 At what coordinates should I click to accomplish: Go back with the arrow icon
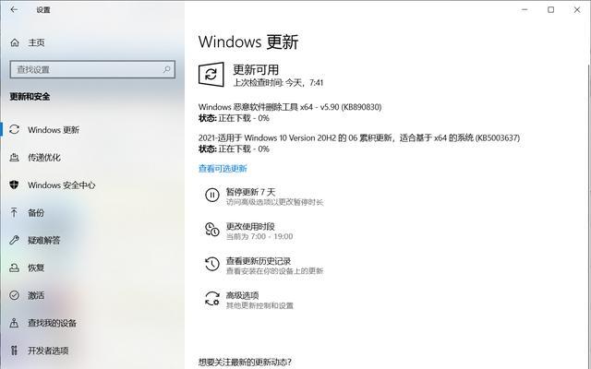pos(14,10)
